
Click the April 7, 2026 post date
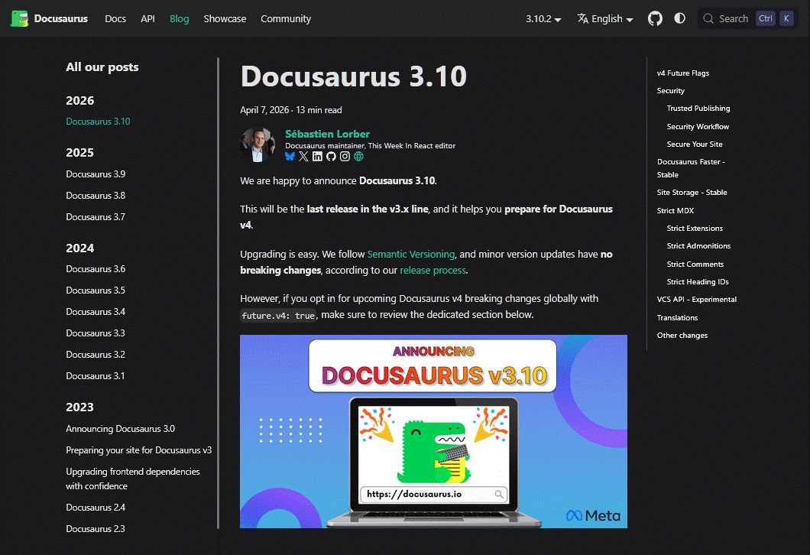pos(264,110)
